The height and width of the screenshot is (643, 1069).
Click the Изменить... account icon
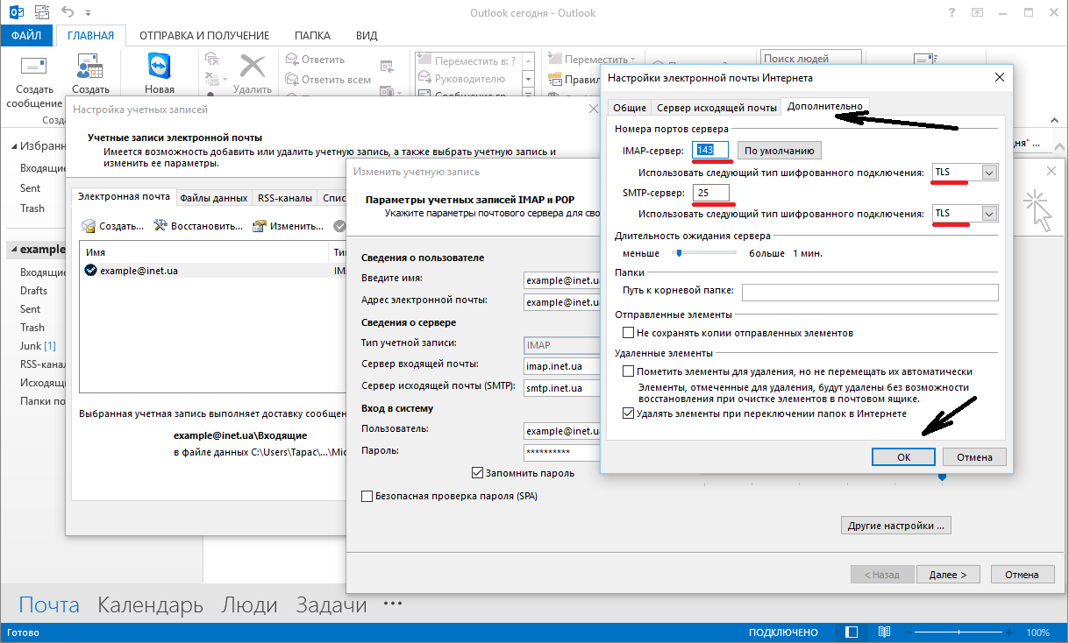(x=260, y=226)
